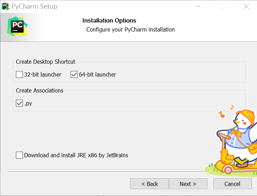
Task: Enable the 32-bit launcher checkbox
Action: coord(19,74)
